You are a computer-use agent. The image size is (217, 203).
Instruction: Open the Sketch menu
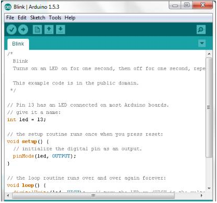[38, 18]
